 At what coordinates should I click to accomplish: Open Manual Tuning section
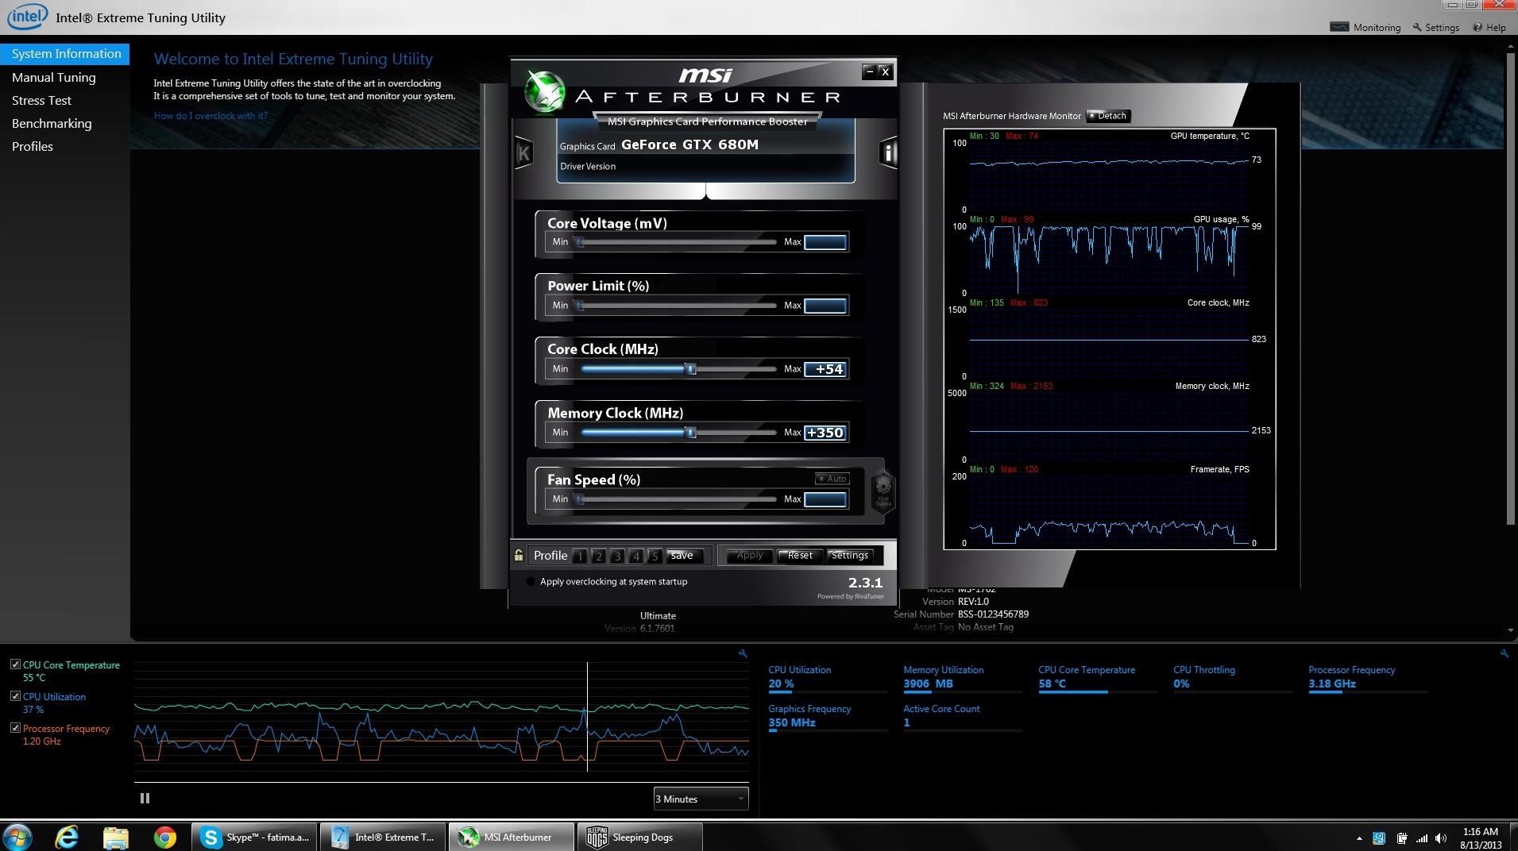[x=54, y=77]
